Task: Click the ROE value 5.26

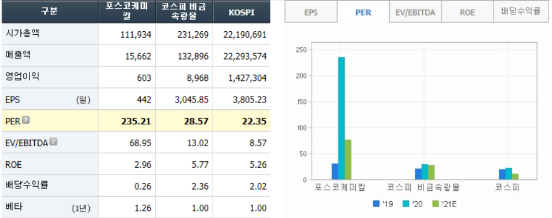Action: point(258,165)
